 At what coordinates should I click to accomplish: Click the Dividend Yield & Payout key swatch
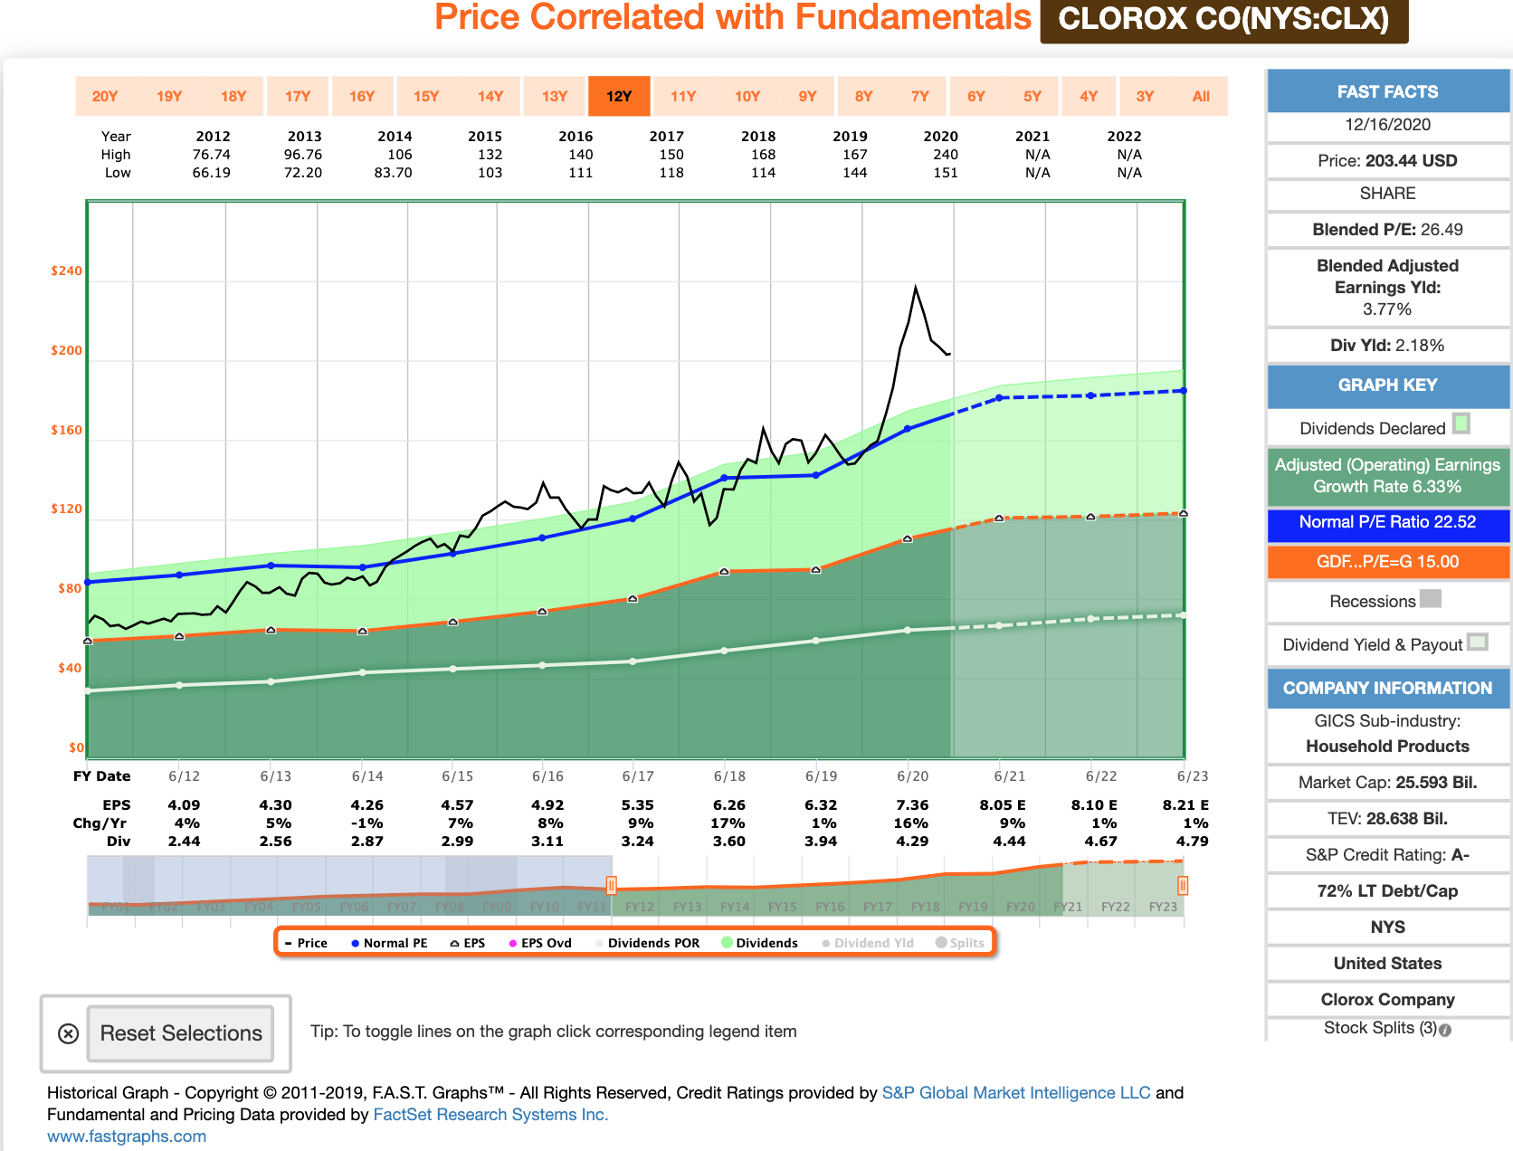point(1479,642)
